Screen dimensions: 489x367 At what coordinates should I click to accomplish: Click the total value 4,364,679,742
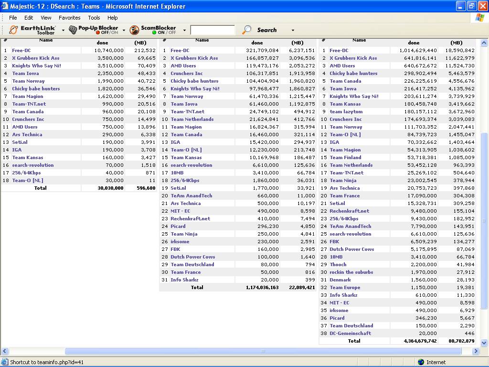[x=420, y=341]
